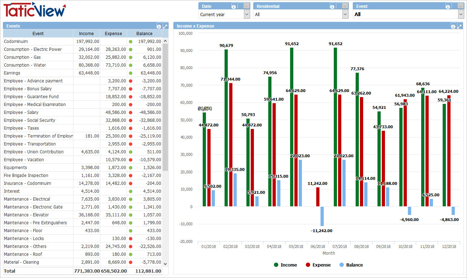467x278 pixels.
Task: Click the info icon on Residential filter
Action: click(x=332, y=6)
